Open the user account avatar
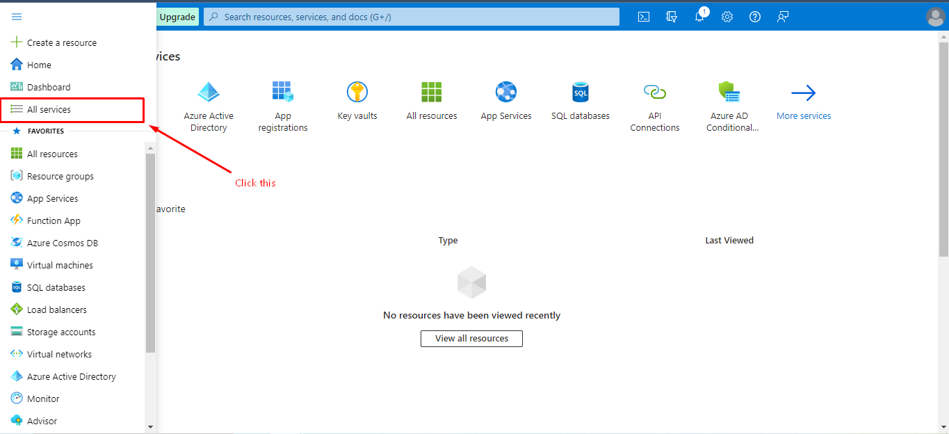 click(936, 17)
